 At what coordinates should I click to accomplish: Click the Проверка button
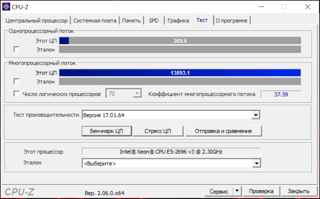(x=261, y=191)
